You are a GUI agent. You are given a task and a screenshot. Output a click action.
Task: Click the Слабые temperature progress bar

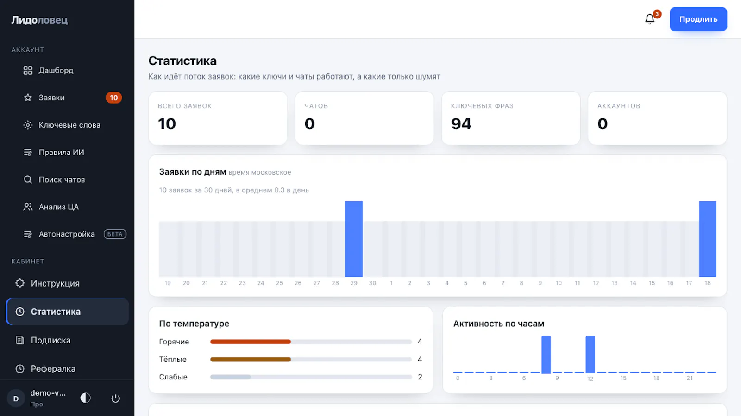pos(311,377)
